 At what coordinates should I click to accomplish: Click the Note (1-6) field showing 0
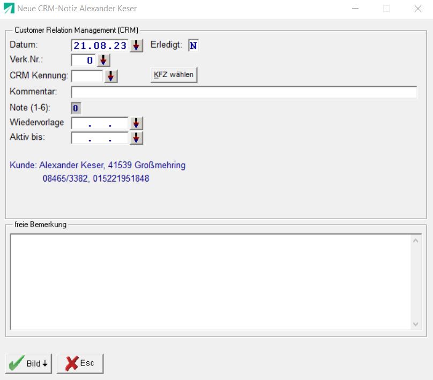click(76, 108)
